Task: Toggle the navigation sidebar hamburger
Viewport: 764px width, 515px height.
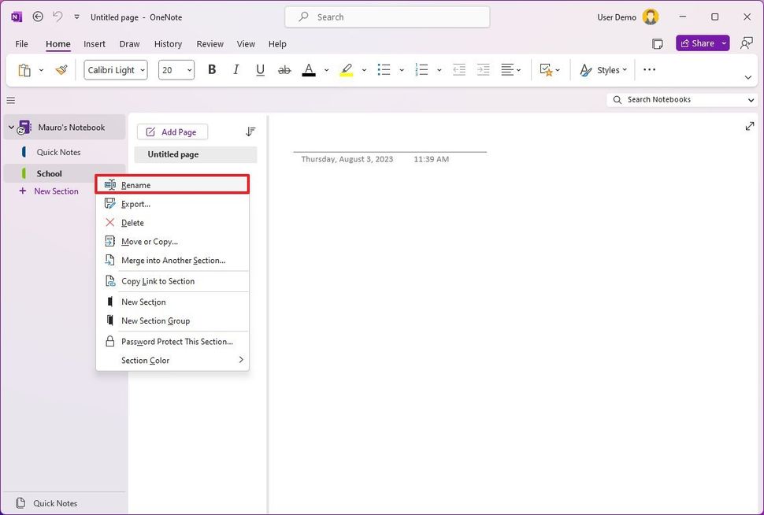Action: pos(10,100)
